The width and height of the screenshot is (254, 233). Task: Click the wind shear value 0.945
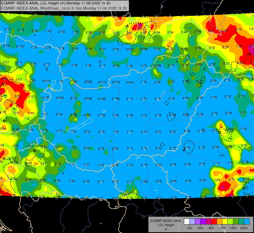click(x=60, y=98)
